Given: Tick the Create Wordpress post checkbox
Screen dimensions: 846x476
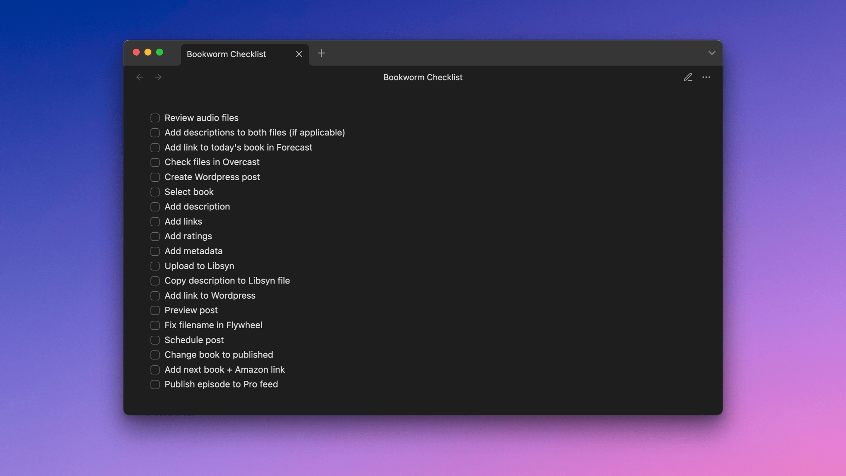Looking at the screenshot, I should [x=155, y=177].
